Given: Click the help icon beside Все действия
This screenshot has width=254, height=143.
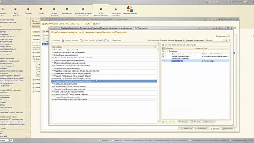Looking at the screenshot, I should coord(229,36).
